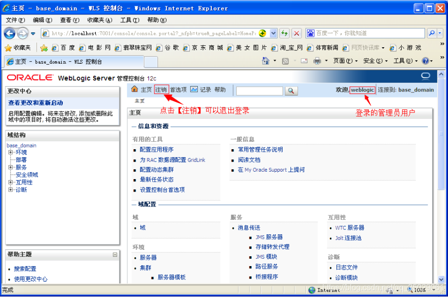Click the Internet zone globe icon
The width and height of the screenshot is (448, 297).
(312, 290)
